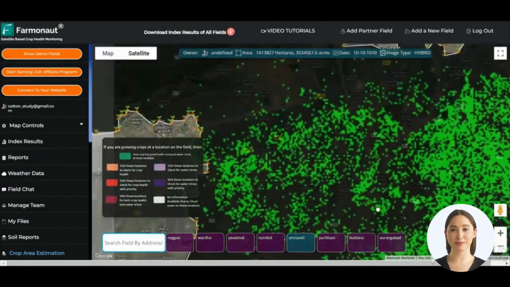This screenshot has height=287, width=510.
Task: Click the Crop Area Estimation icon
Action: tap(4, 253)
